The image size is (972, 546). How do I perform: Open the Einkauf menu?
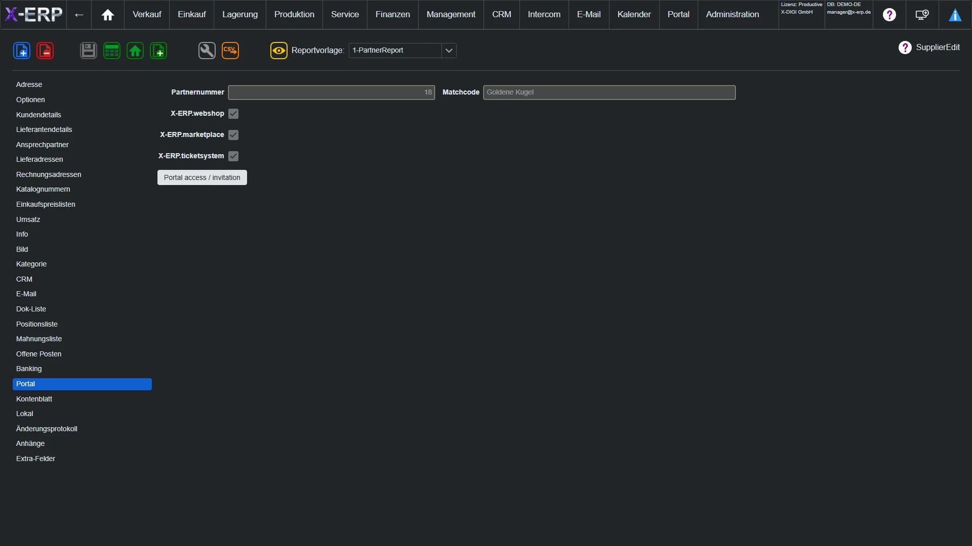[192, 15]
